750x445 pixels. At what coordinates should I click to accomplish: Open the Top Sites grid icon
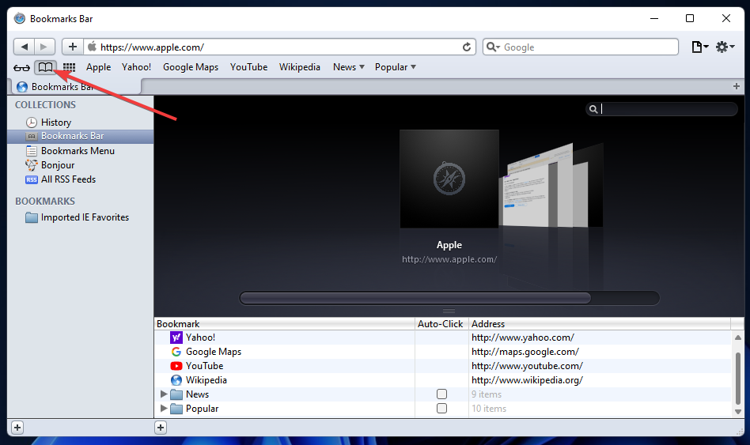(70, 67)
